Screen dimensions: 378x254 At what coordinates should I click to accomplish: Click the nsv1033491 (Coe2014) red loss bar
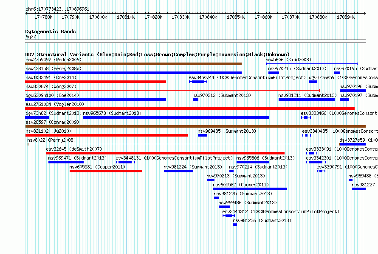pos(96,82)
